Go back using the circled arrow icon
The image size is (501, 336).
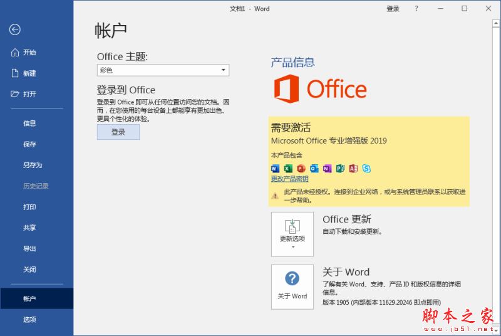tap(14, 29)
